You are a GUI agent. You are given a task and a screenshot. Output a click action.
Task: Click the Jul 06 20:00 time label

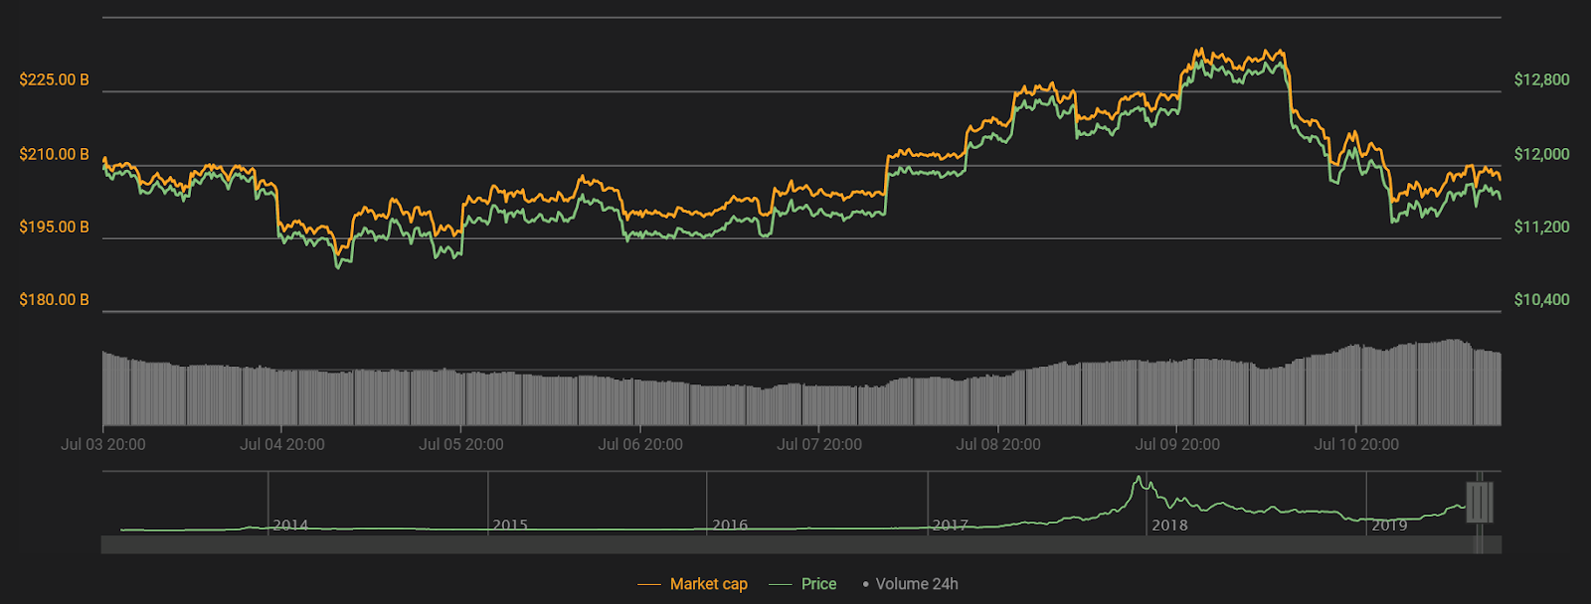[x=640, y=444]
